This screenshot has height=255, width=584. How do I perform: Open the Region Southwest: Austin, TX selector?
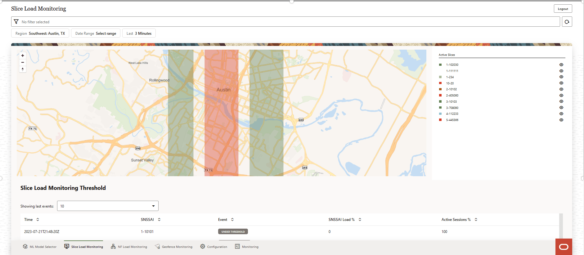(40, 33)
